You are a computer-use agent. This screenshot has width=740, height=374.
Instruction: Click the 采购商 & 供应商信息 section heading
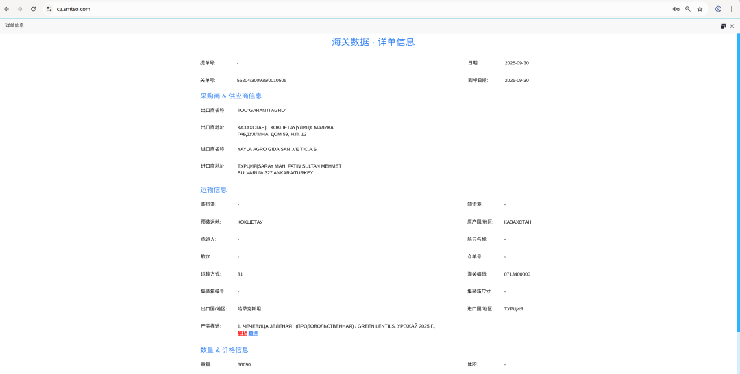tap(231, 96)
